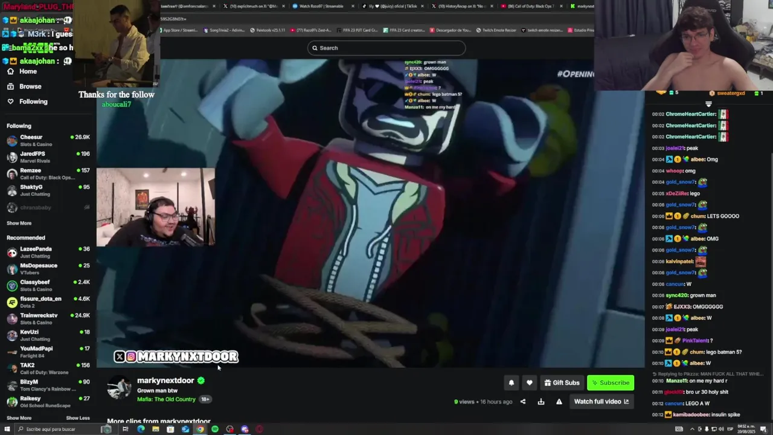Switch to Call of Duty Black Ops tab
This screenshot has height=435, width=773.
coord(533,6)
